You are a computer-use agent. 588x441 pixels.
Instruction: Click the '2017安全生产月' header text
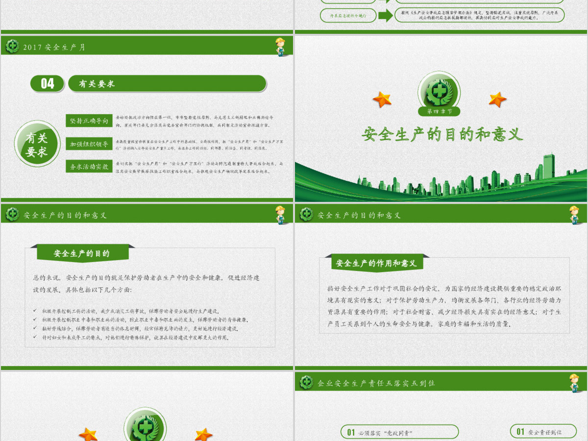(54, 47)
